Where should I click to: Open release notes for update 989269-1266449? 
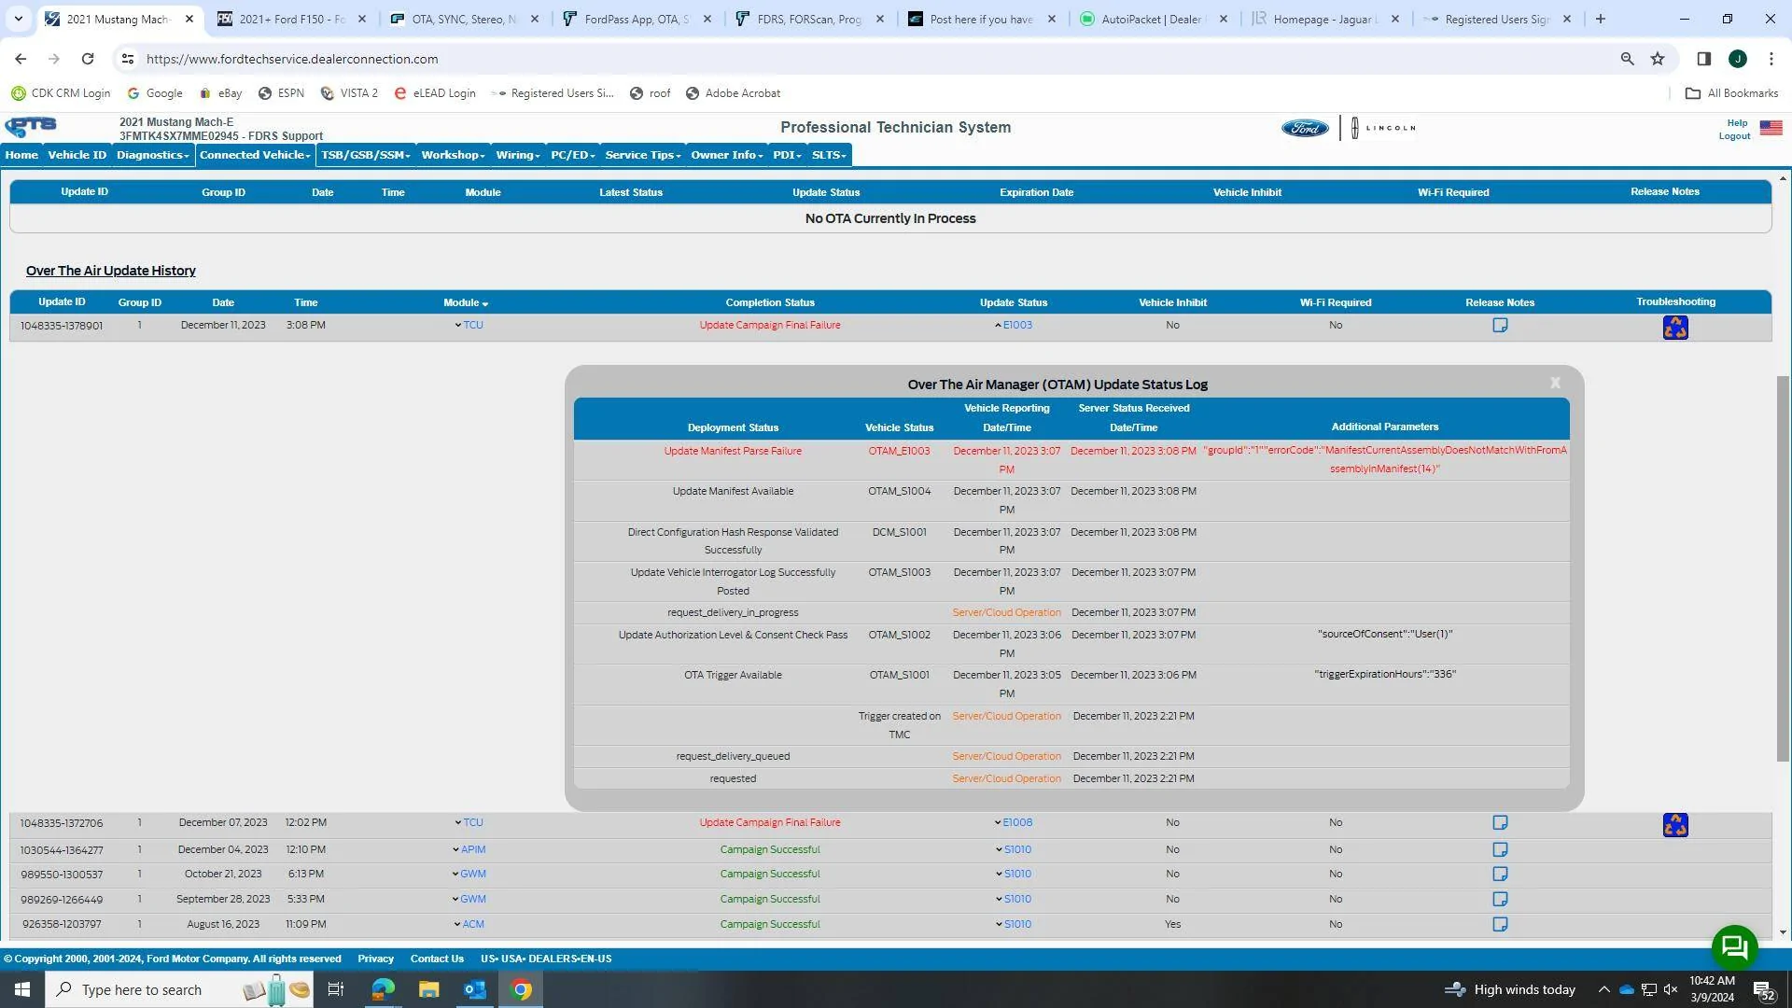(x=1500, y=900)
